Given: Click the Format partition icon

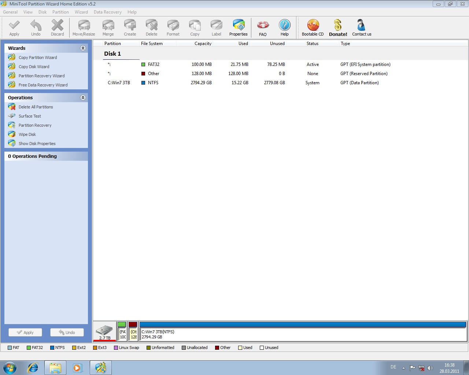Looking at the screenshot, I should (173, 25).
